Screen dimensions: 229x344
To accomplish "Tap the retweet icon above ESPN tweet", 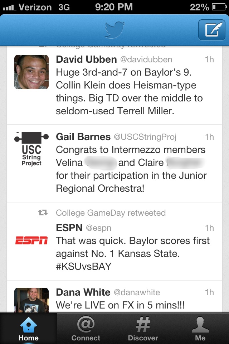I will tap(43, 213).
